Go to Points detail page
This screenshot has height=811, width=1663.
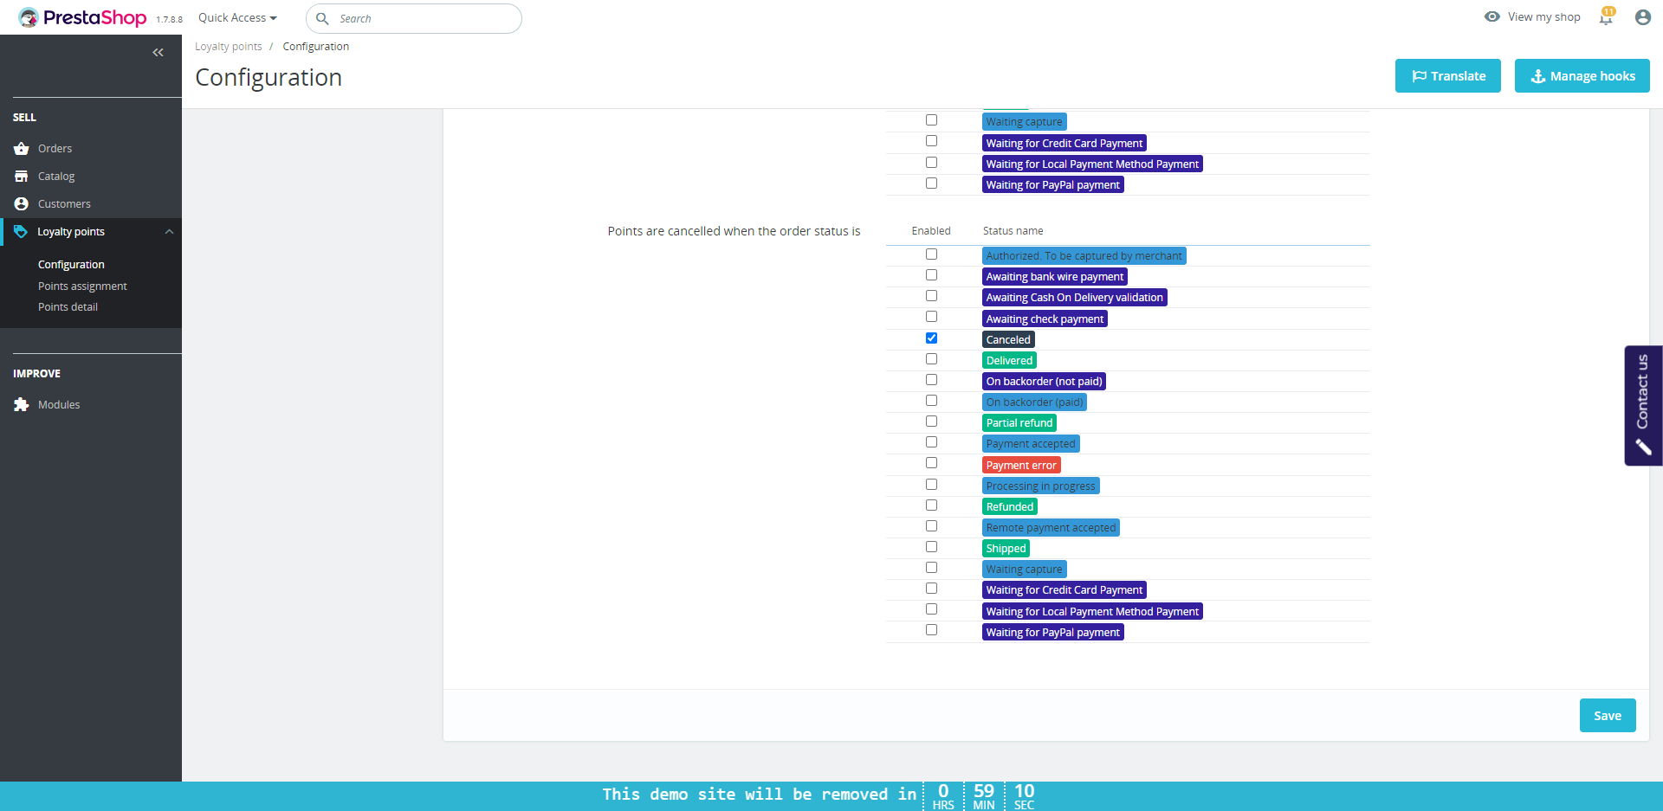tap(68, 307)
